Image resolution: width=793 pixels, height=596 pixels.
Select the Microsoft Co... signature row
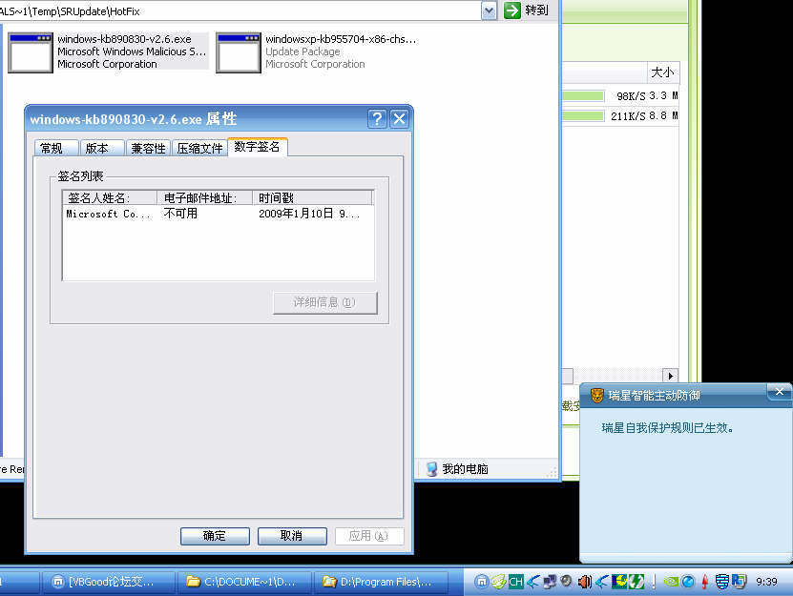[x=218, y=214]
